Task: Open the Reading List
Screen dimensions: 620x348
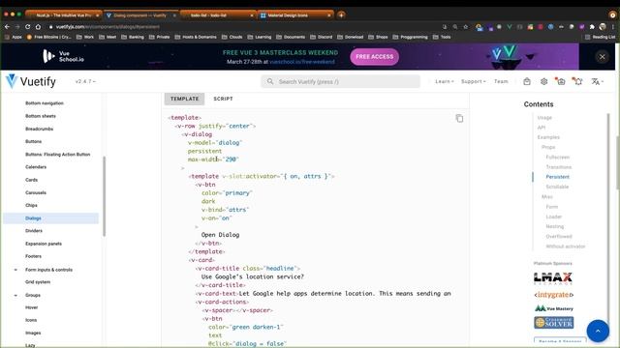Action: click(600, 37)
